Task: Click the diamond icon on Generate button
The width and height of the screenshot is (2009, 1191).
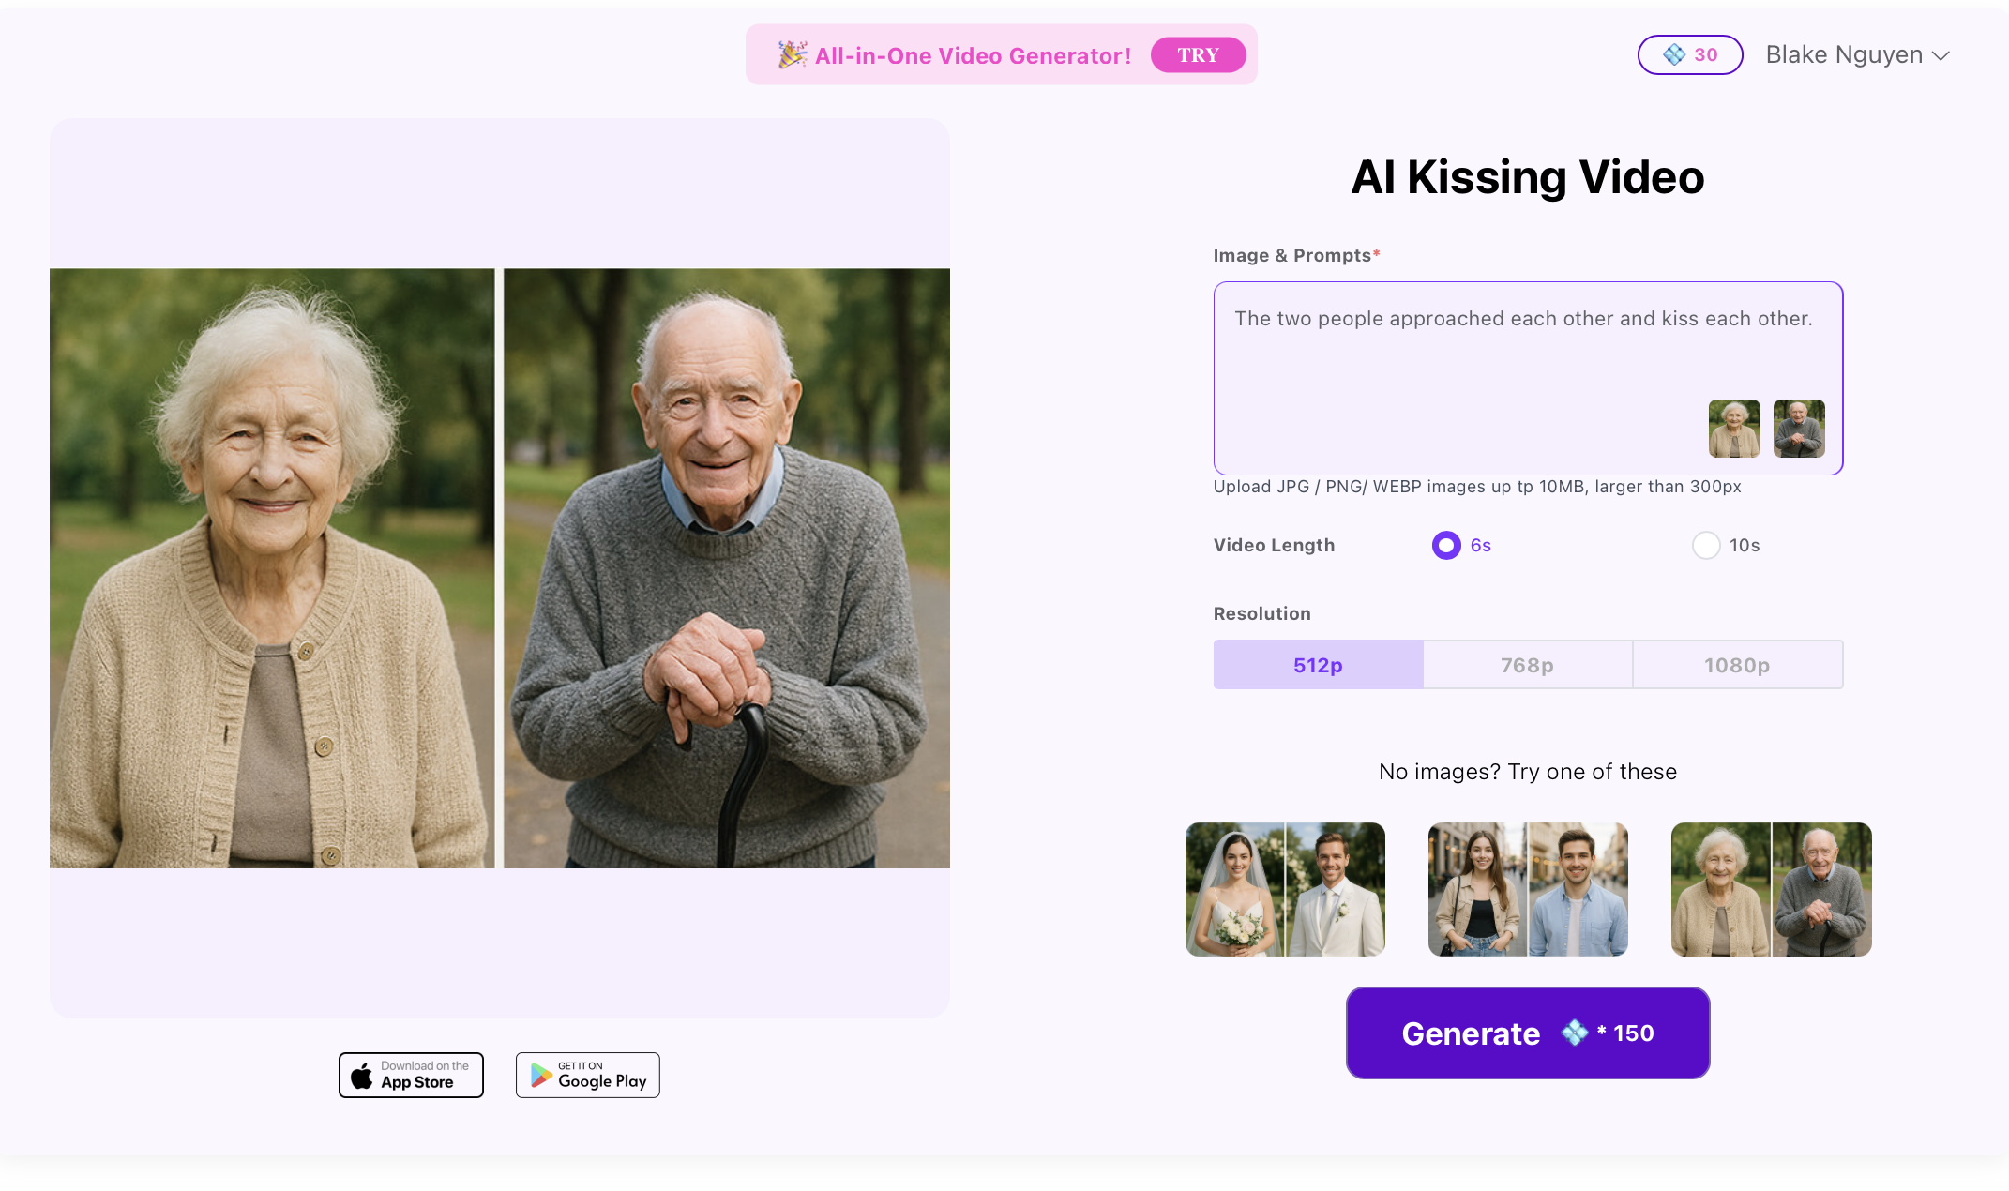Action: [x=1574, y=1033]
